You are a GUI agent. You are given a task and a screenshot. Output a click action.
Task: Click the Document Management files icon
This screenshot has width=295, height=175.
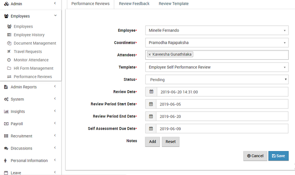tap(9, 43)
